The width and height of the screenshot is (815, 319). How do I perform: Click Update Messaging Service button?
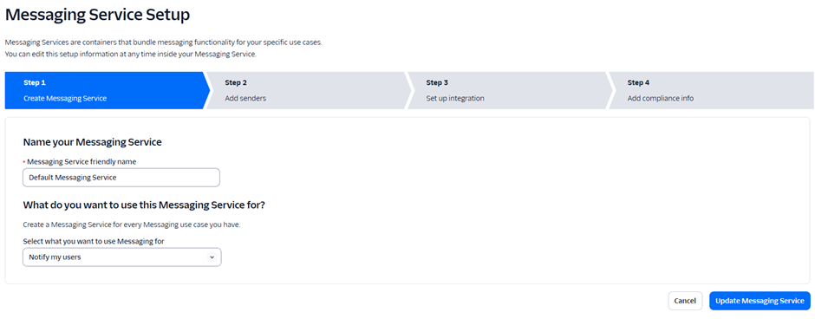(760, 301)
